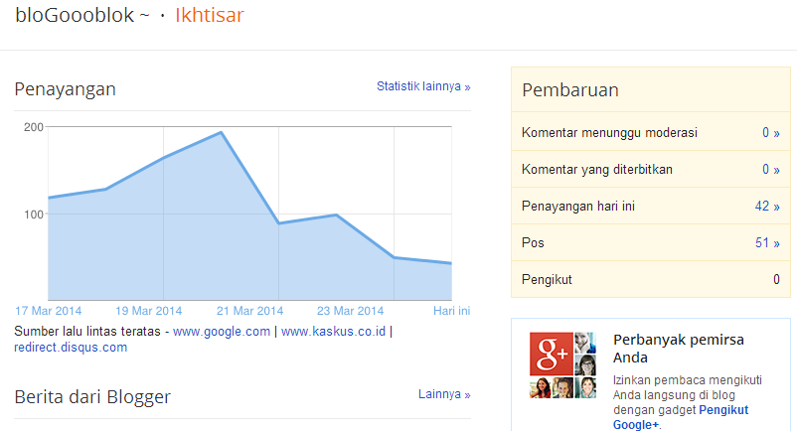Click the Hari ini axis label
This screenshot has height=431, width=797.
pyautogui.click(x=451, y=311)
